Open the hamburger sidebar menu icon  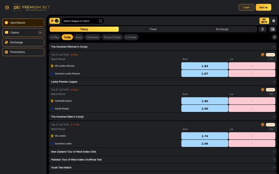pyautogui.click(x=7, y=7)
